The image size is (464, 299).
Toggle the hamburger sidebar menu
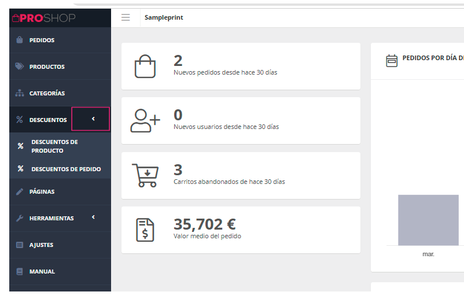126,17
